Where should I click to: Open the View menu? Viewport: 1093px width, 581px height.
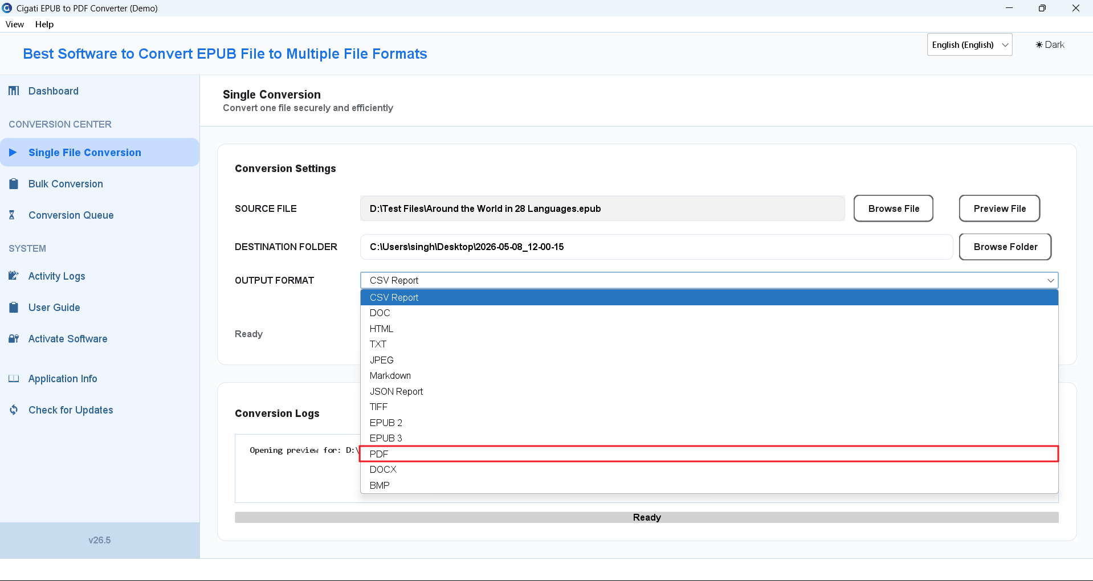(15, 24)
